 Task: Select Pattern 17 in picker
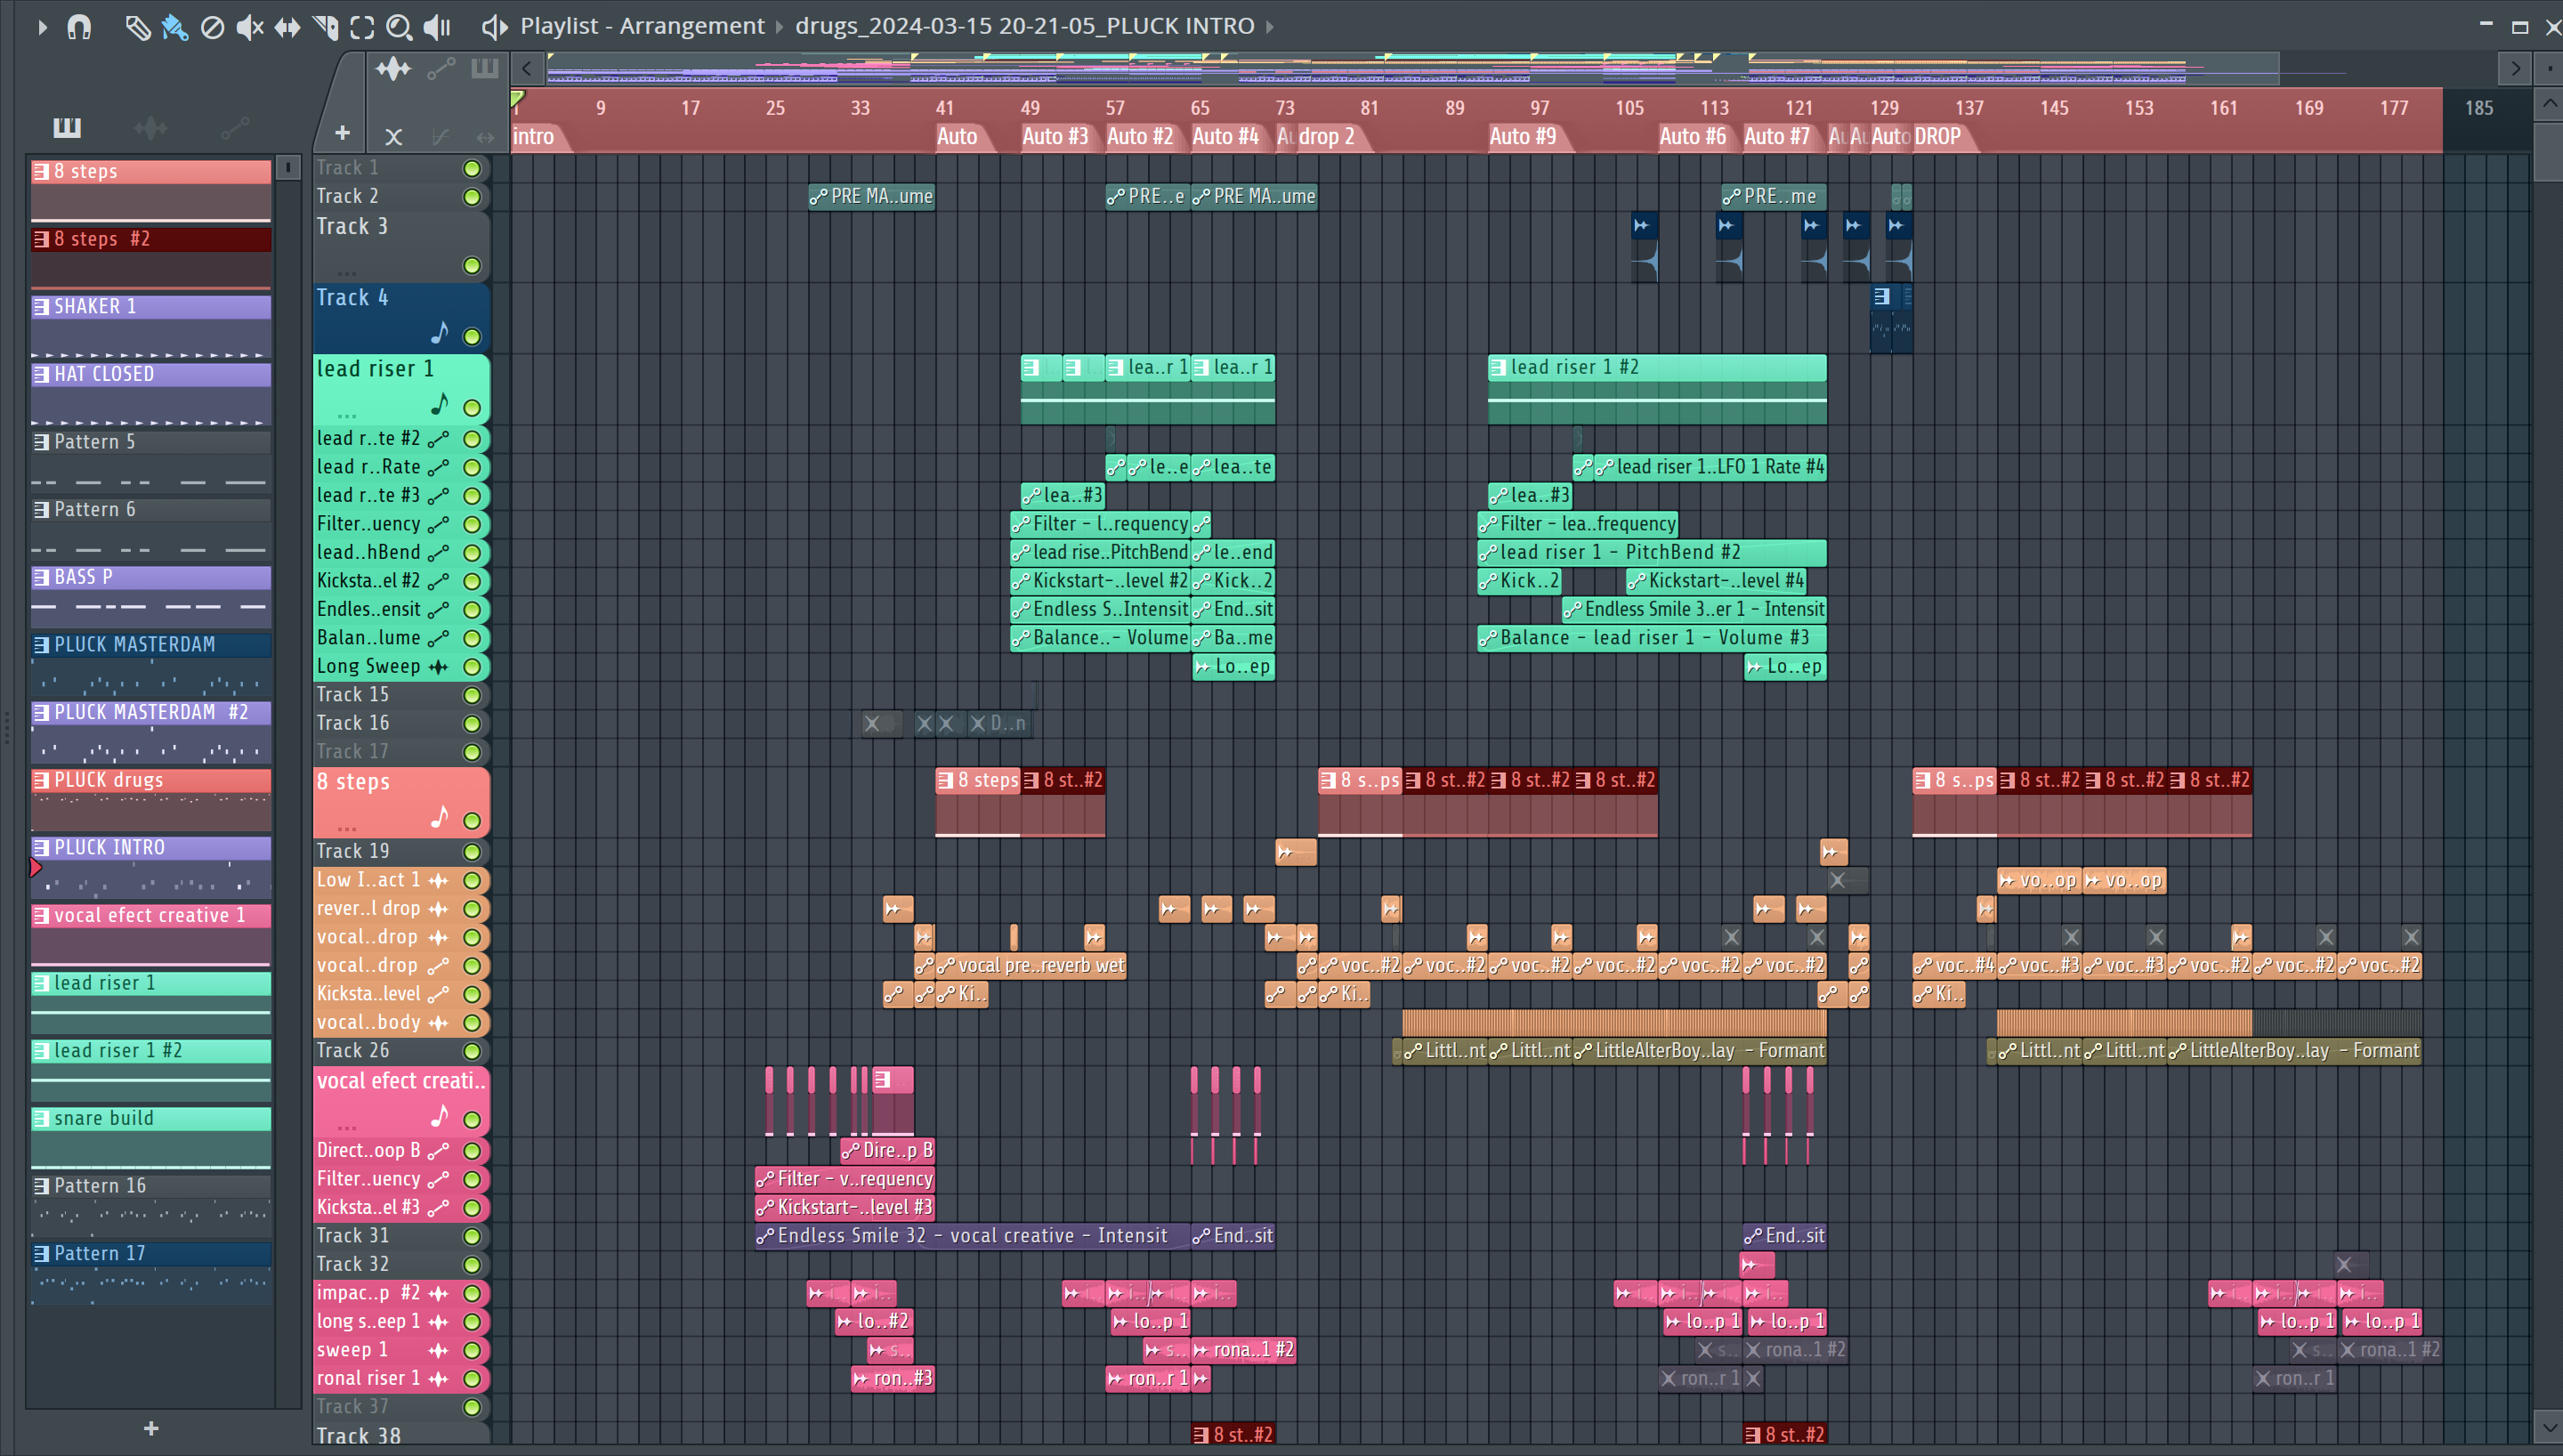(x=151, y=1273)
